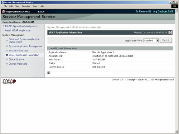
Task: Click scrollbar down arrow
Action: pyautogui.click(x=176, y=131)
